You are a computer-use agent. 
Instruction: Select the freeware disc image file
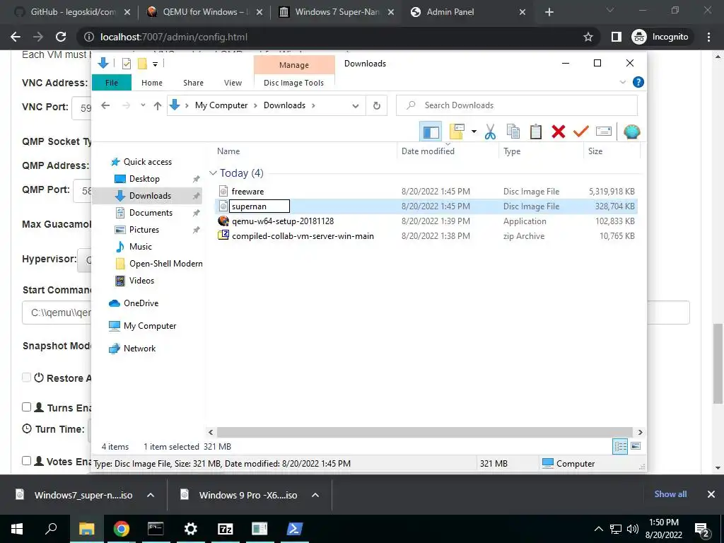point(247,192)
